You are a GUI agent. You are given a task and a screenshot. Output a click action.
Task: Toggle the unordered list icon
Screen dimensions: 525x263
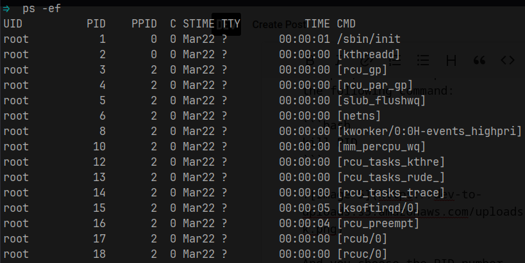pos(423,60)
